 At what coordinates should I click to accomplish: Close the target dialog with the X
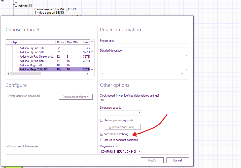(188, 20)
